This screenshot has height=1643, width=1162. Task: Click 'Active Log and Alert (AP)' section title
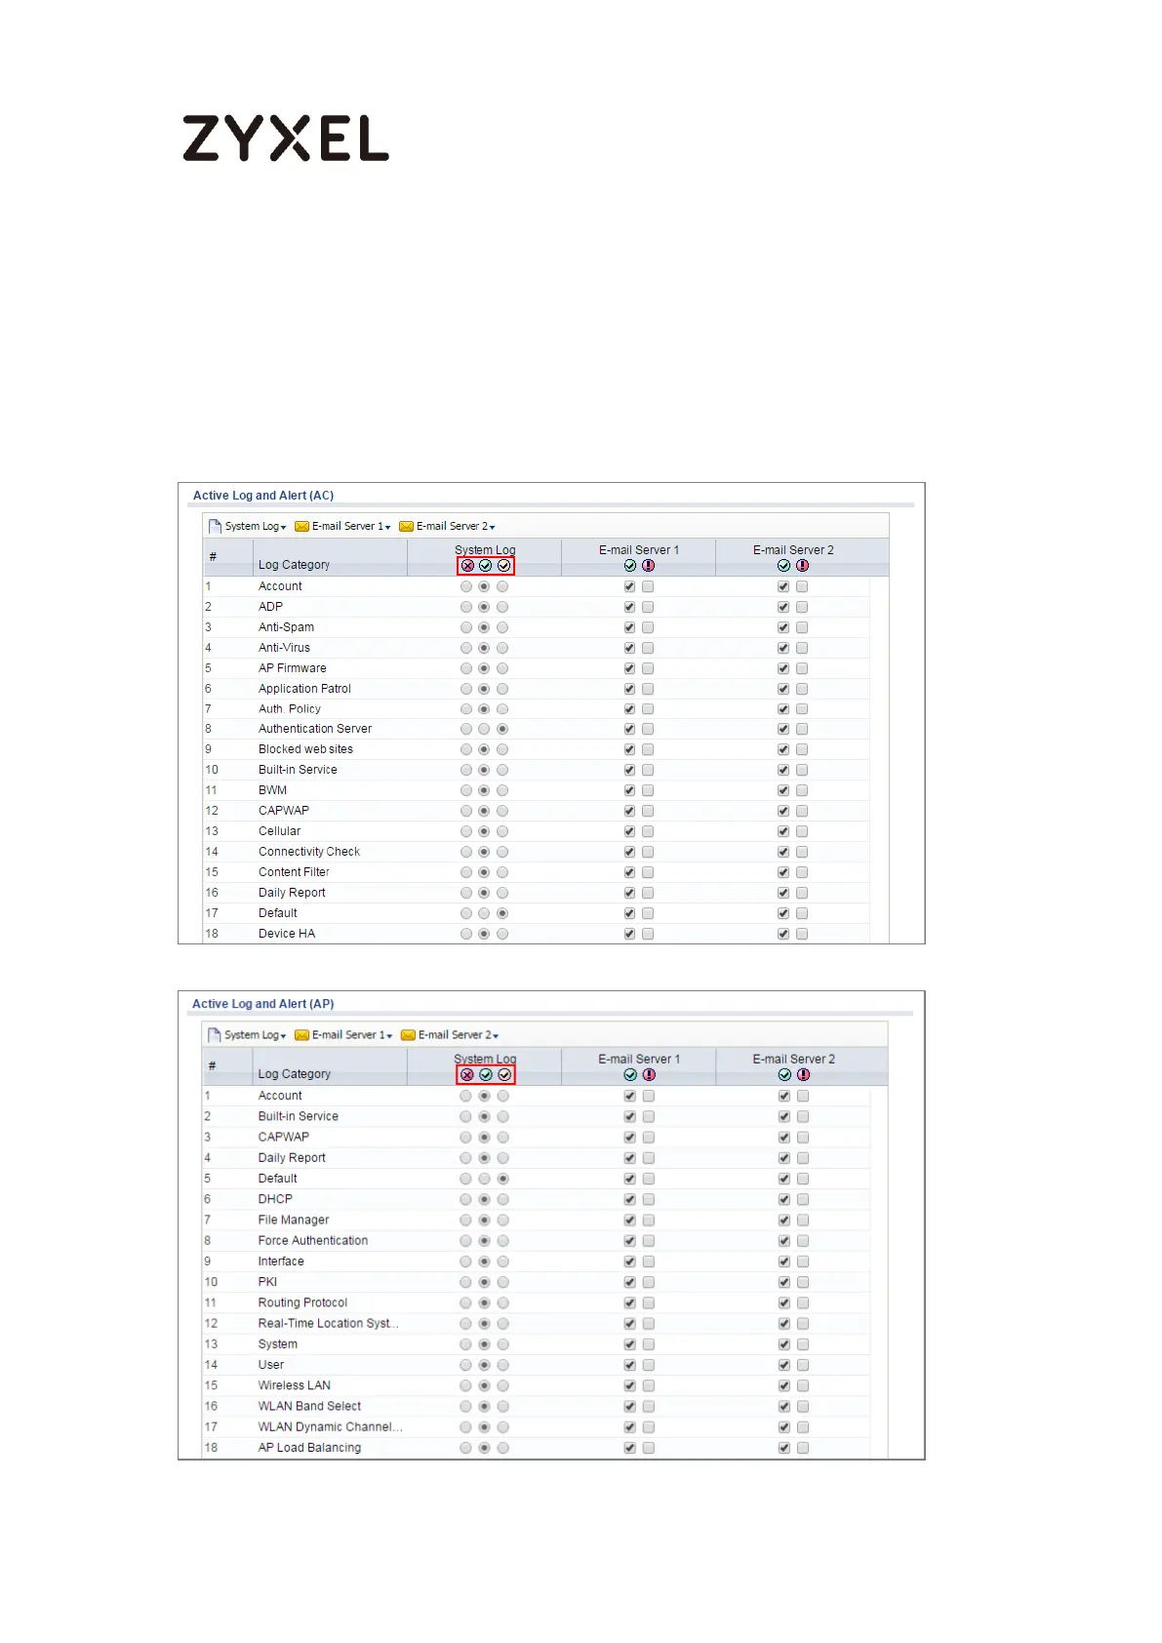click(x=263, y=1005)
